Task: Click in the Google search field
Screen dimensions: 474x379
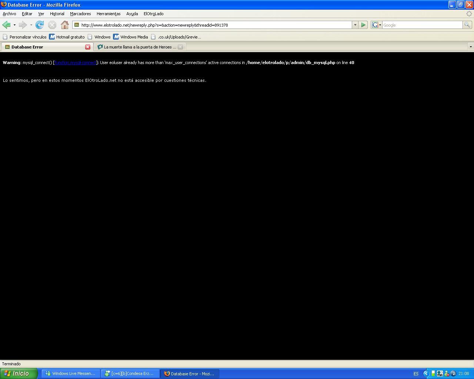Action: tap(422, 25)
